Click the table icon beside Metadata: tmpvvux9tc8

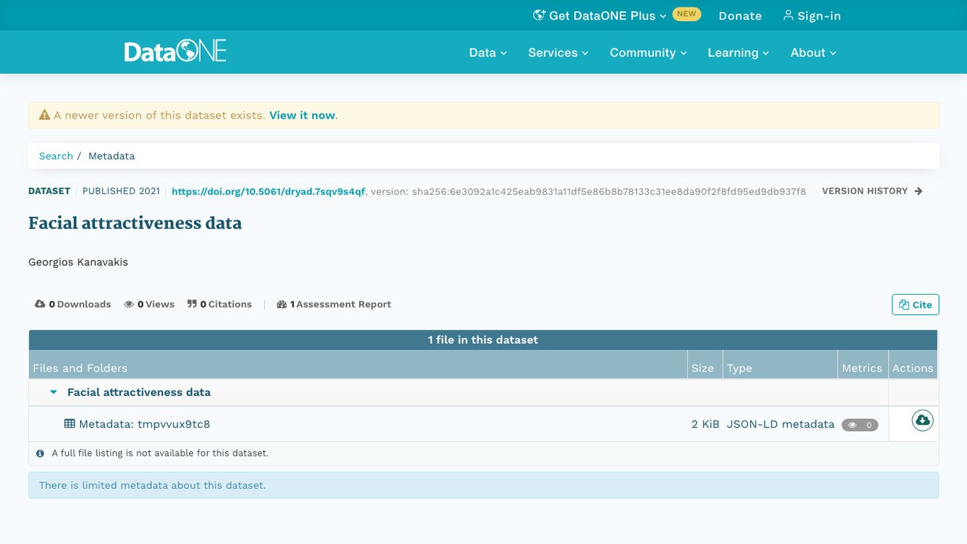pos(70,424)
